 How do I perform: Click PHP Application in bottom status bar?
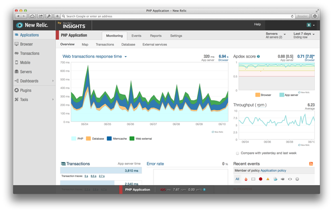137,190
